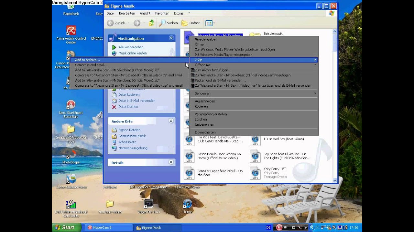
Task: Expand the 7-Zip submenu entry
Action: 254,60
